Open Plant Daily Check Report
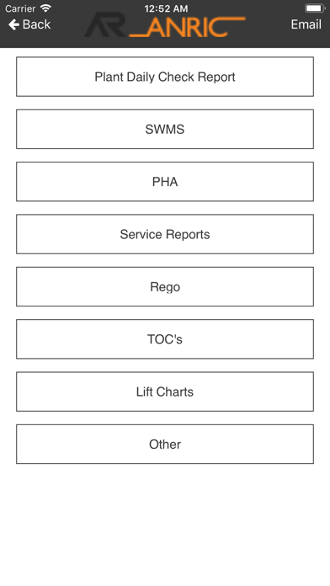Screen dimensions: 330x586 [x=165, y=77]
